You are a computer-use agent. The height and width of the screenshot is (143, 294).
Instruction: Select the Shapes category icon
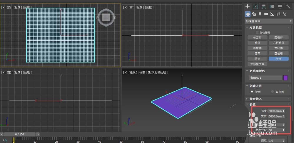254,14
